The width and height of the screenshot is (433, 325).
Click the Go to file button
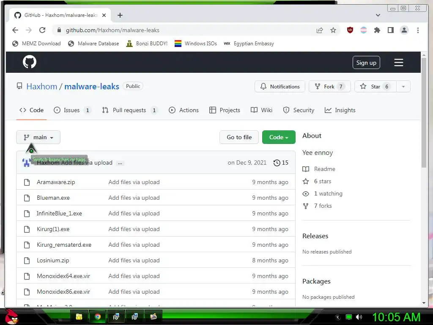tap(239, 138)
